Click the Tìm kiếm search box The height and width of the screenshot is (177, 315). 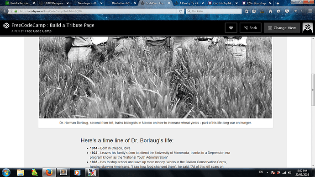(x=214, y=11)
